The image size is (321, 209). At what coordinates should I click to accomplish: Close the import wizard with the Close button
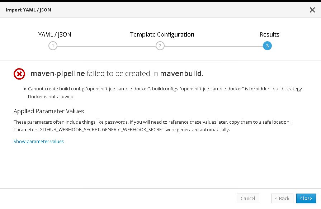tap(306, 198)
